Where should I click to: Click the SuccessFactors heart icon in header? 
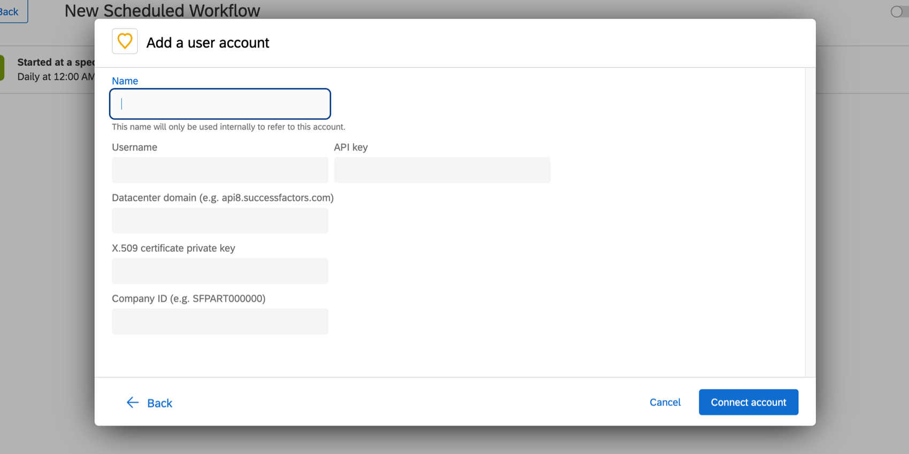tap(125, 41)
